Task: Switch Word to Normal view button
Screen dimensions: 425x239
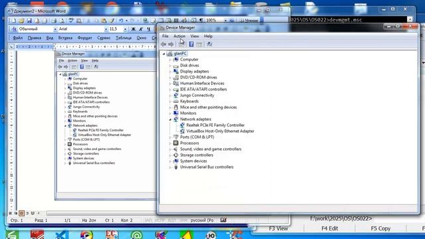Action: click(x=11, y=213)
